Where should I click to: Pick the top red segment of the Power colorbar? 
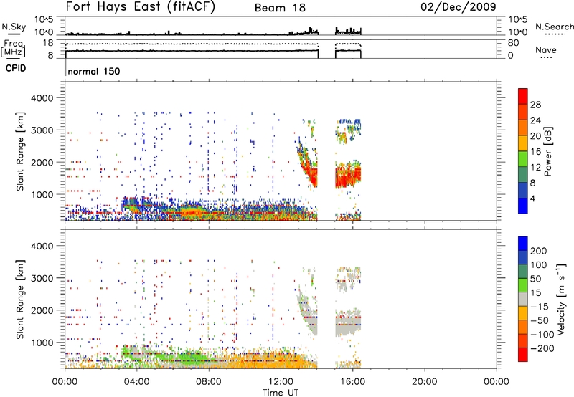[x=523, y=96]
